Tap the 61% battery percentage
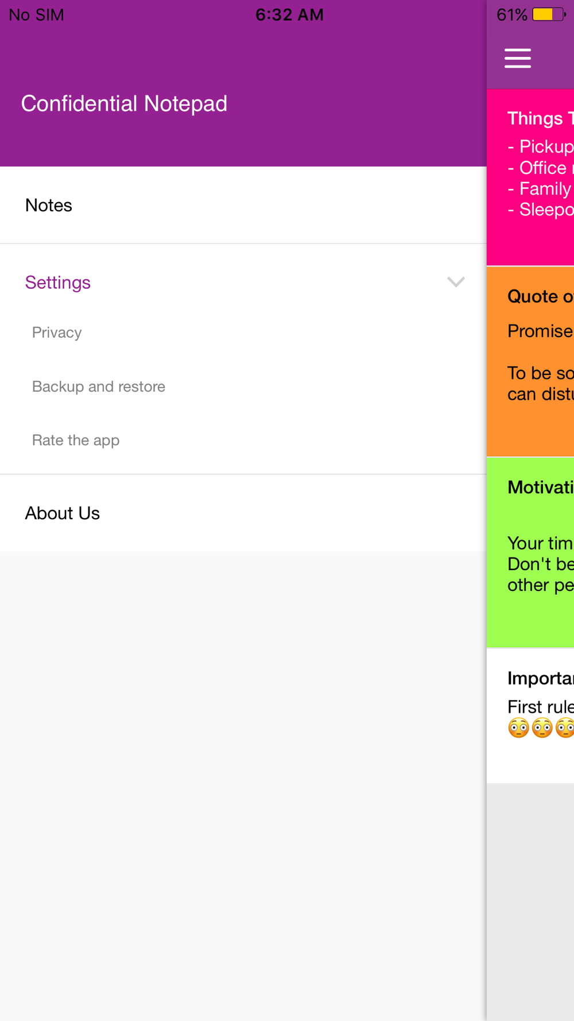Screen dimensions: 574x1021 tap(511, 15)
